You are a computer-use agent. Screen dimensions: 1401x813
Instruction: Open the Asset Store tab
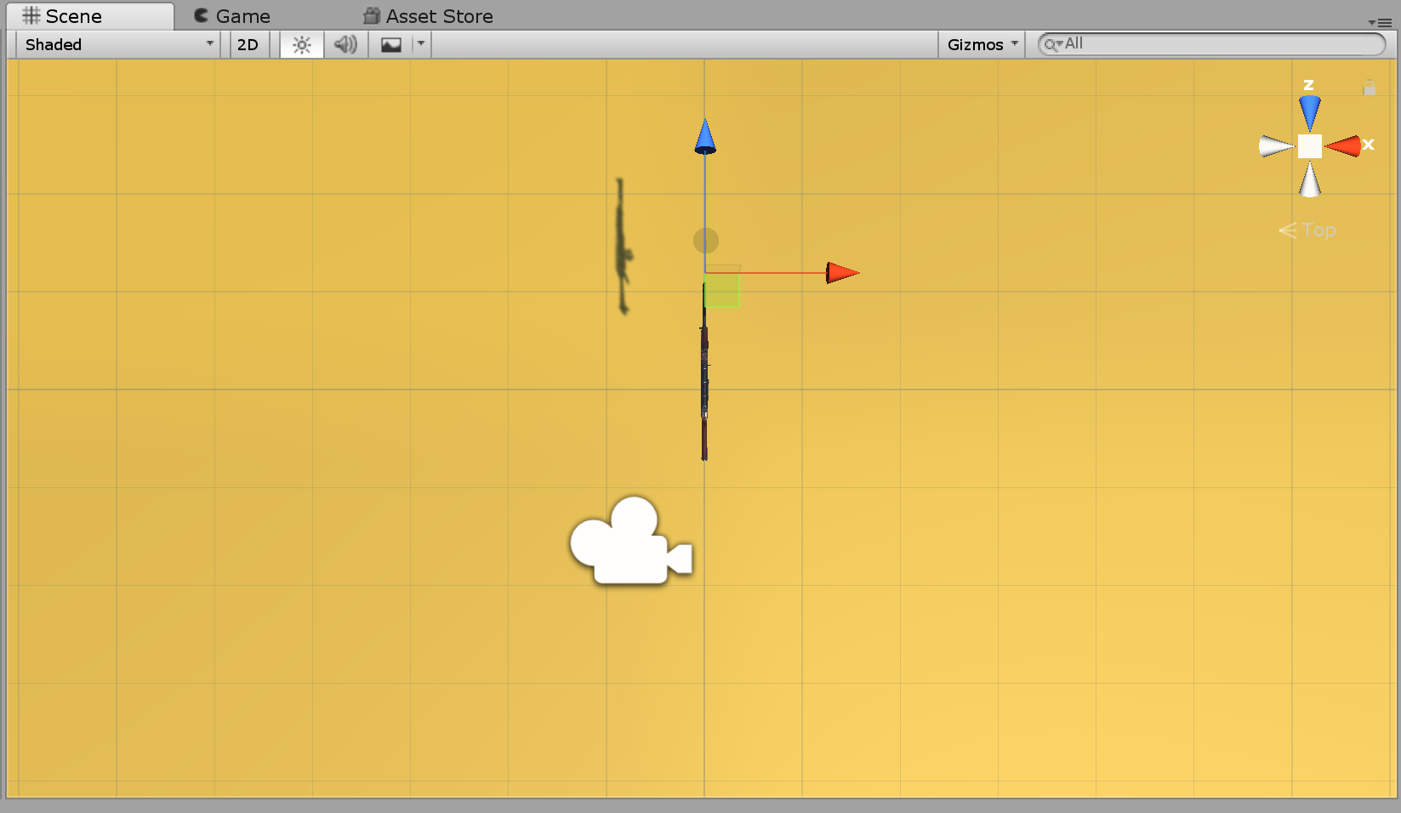click(428, 16)
